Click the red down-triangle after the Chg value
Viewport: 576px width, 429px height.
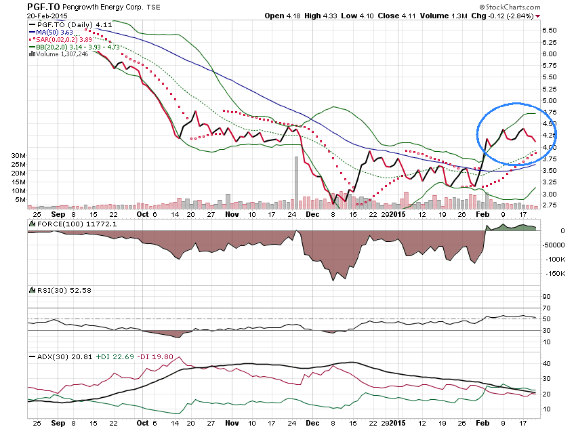coord(538,16)
